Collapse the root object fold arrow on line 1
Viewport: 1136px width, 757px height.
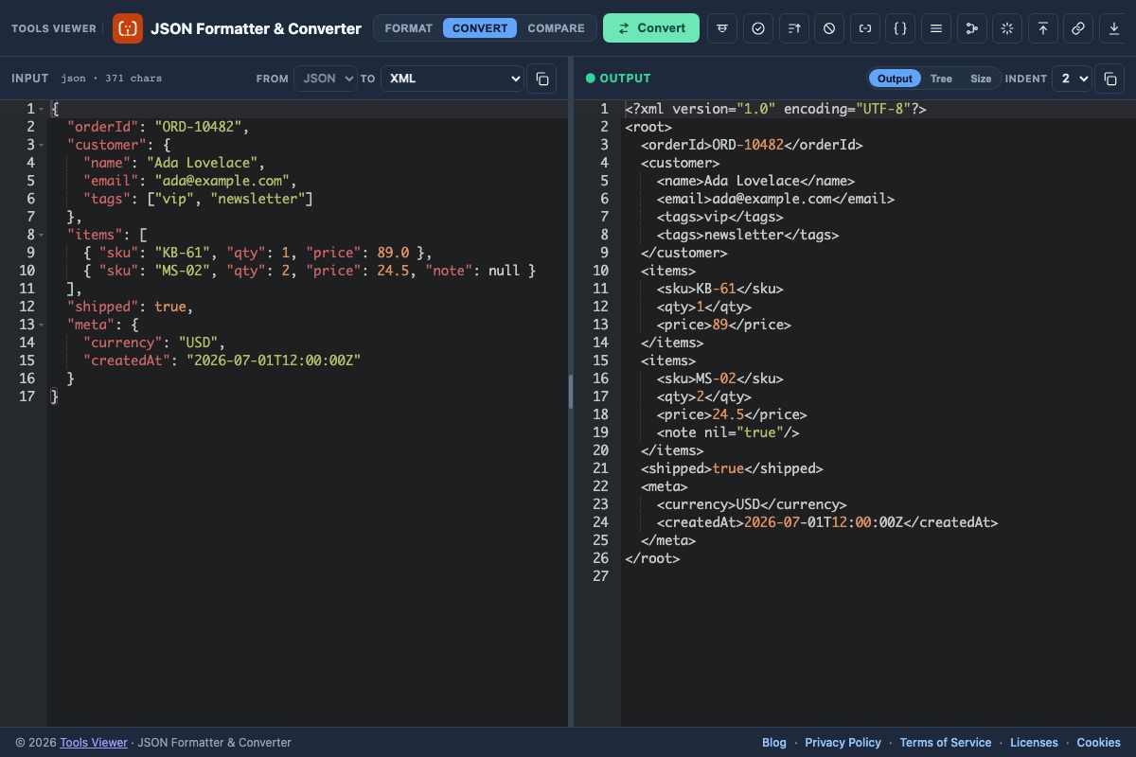coord(43,110)
